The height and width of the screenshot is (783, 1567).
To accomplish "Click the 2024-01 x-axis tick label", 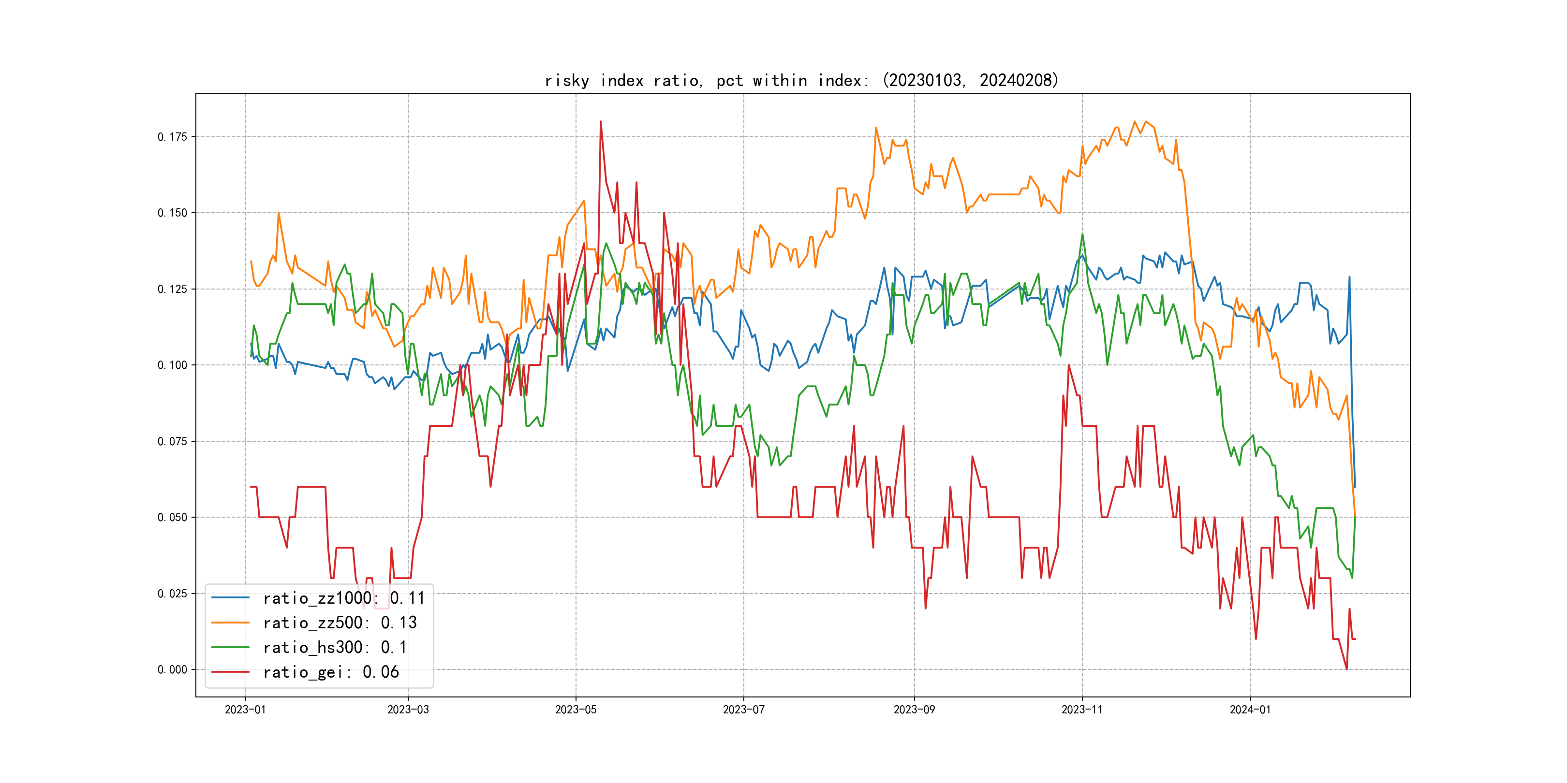I will pyautogui.click(x=1250, y=710).
